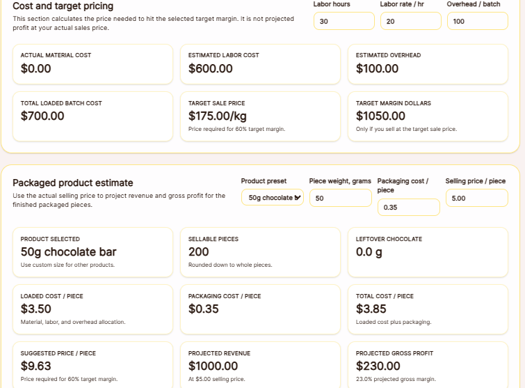525x388 pixels.
Task: Click the 50g chocolate bar product text
Action: point(68,252)
